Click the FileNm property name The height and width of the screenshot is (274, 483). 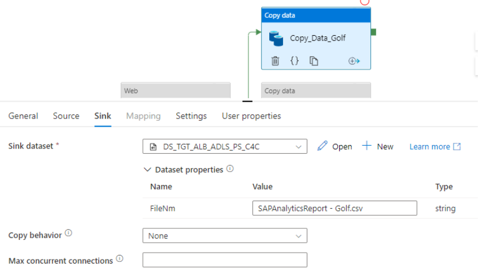click(162, 208)
